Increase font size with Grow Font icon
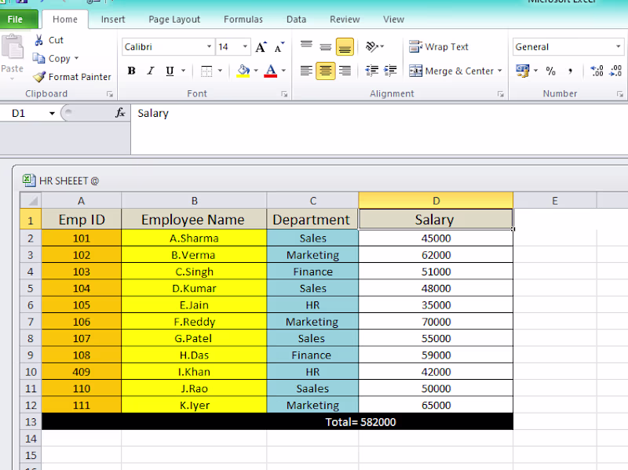628x470 pixels. (261, 47)
